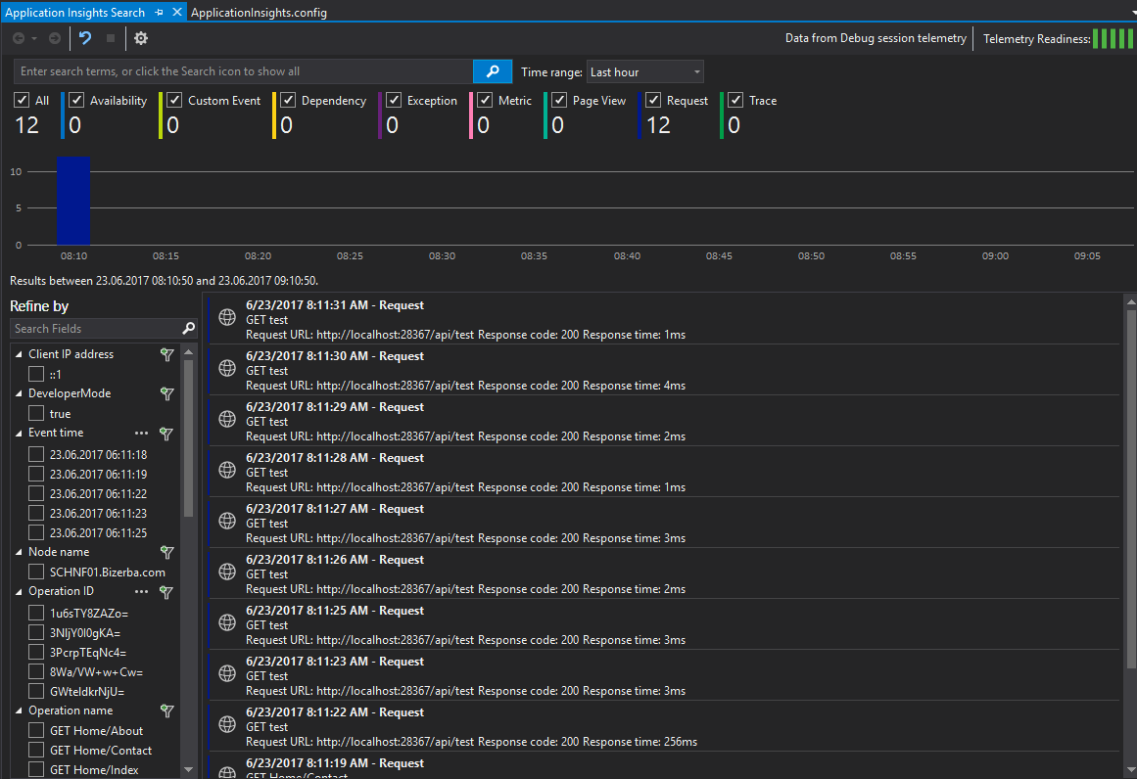Click the refresh arrow toolbar icon
Image resolution: width=1137 pixels, height=779 pixels.
[85, 38]
